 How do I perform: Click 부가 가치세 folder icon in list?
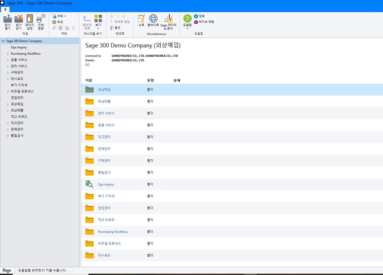(89, 196)
